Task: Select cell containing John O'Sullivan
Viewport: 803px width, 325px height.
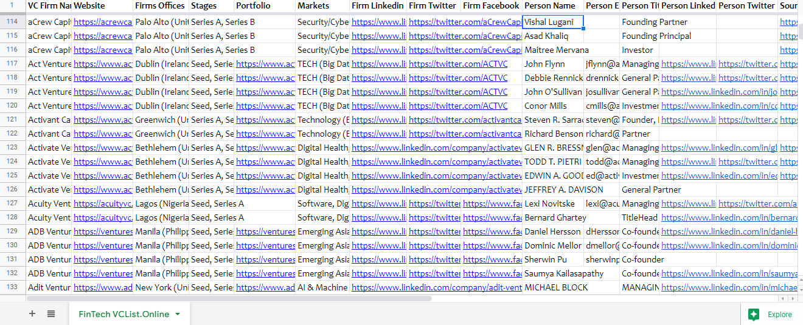Action: (553, 92)
